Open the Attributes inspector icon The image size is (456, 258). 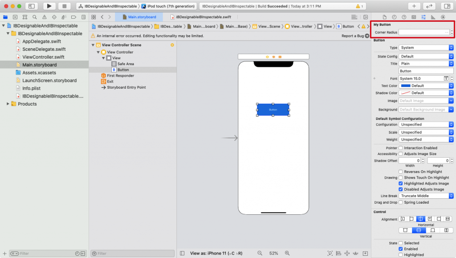(x=423, y=17)
